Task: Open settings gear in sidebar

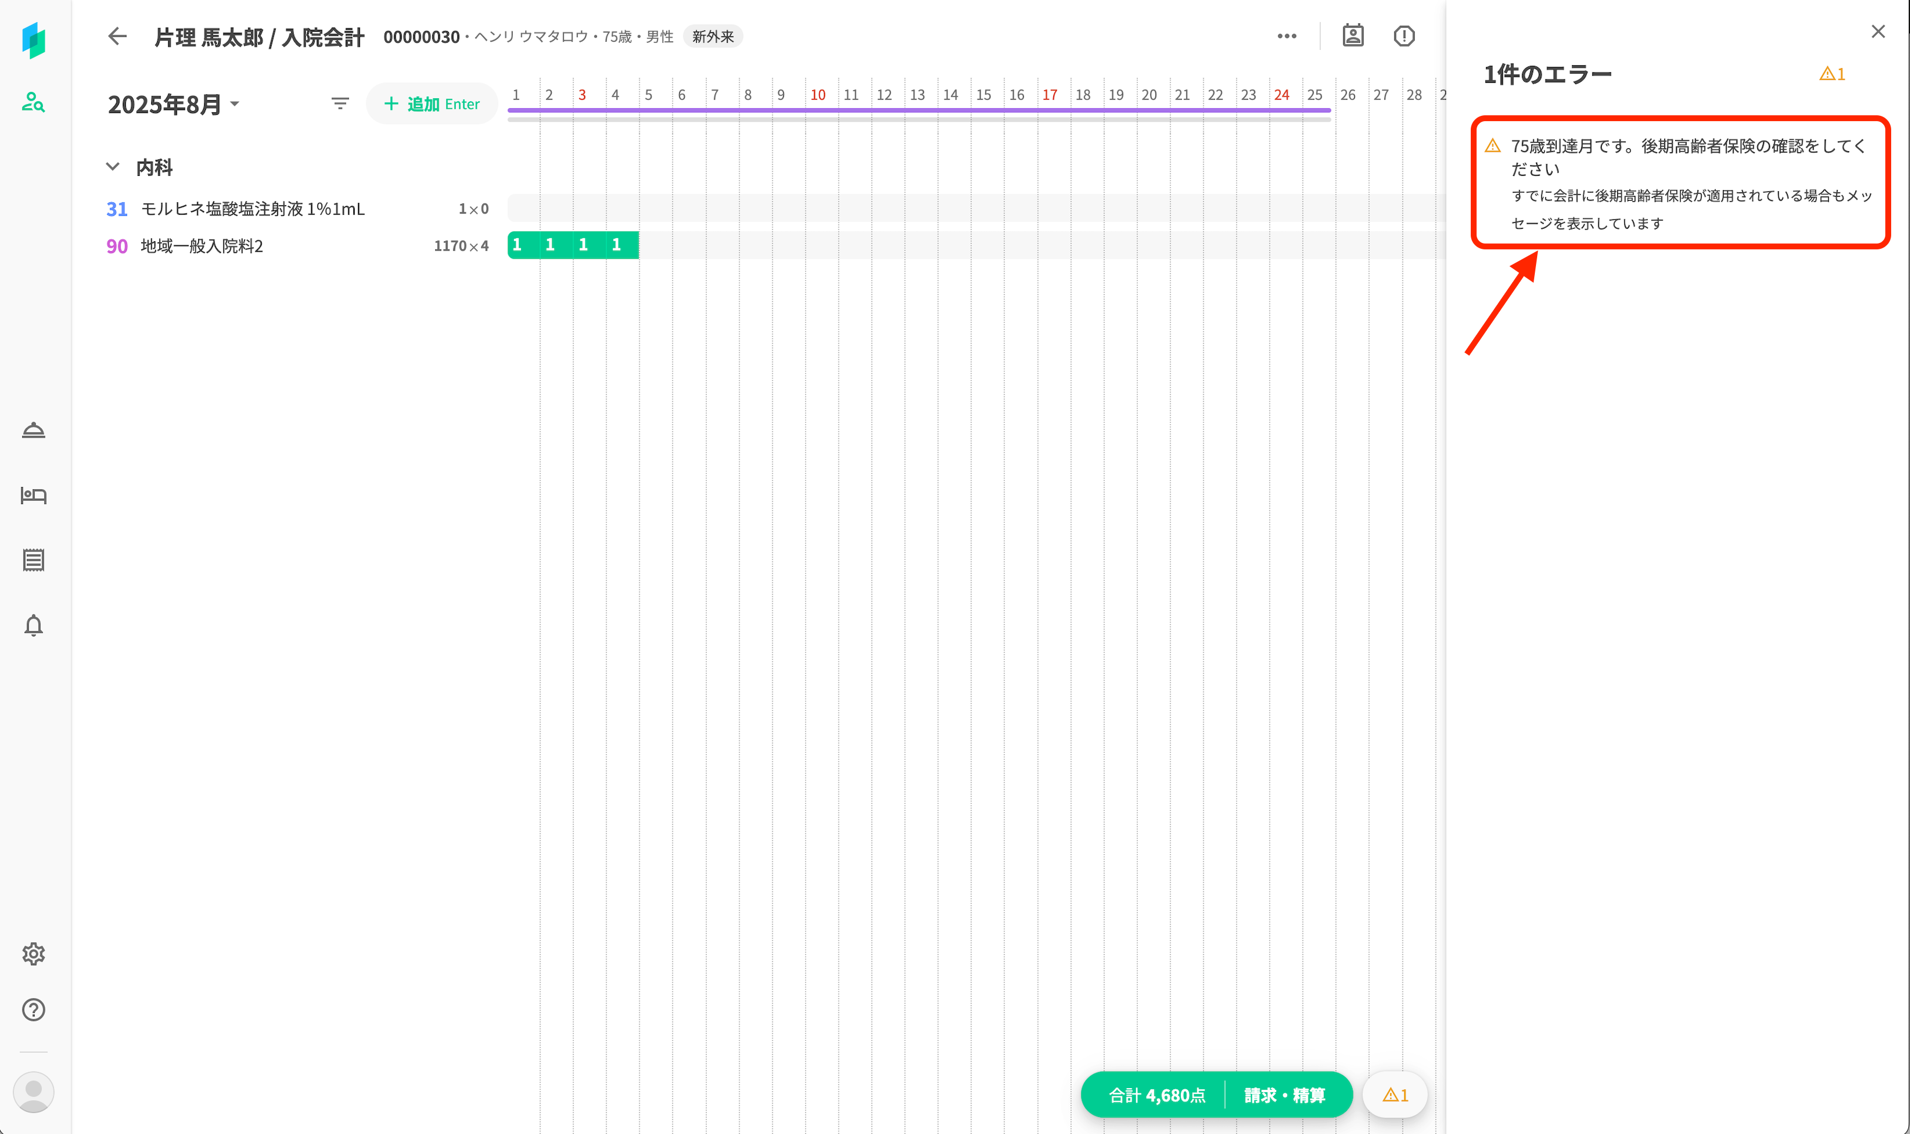Action: (33, 953)
